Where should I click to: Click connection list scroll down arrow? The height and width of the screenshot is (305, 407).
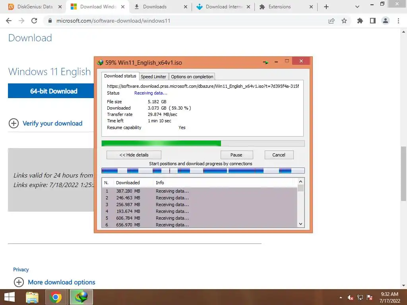pos(300,224)
